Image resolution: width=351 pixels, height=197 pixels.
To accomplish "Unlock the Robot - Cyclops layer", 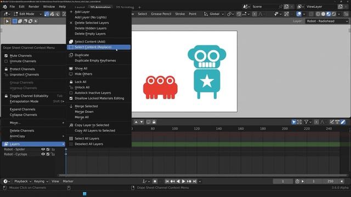I will point(53,154).
